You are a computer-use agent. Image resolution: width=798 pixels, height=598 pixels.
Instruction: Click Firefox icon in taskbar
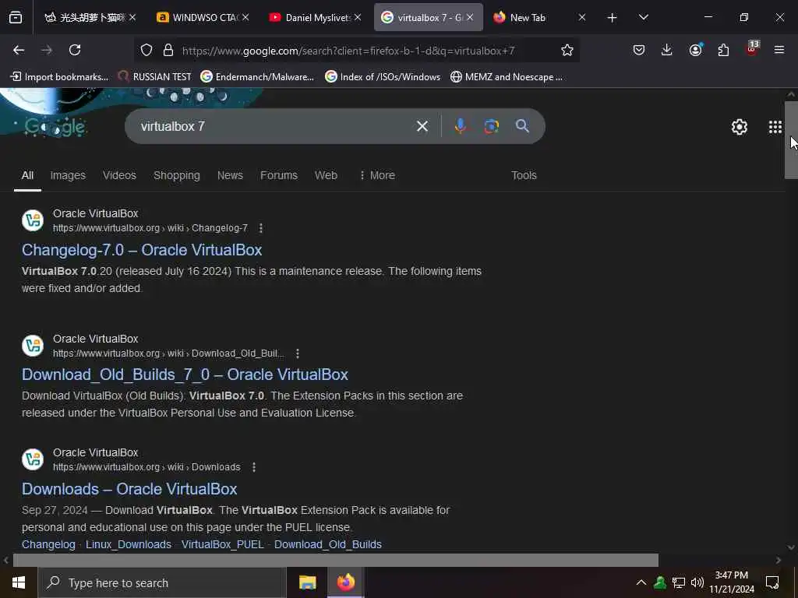tap(345, 582)
